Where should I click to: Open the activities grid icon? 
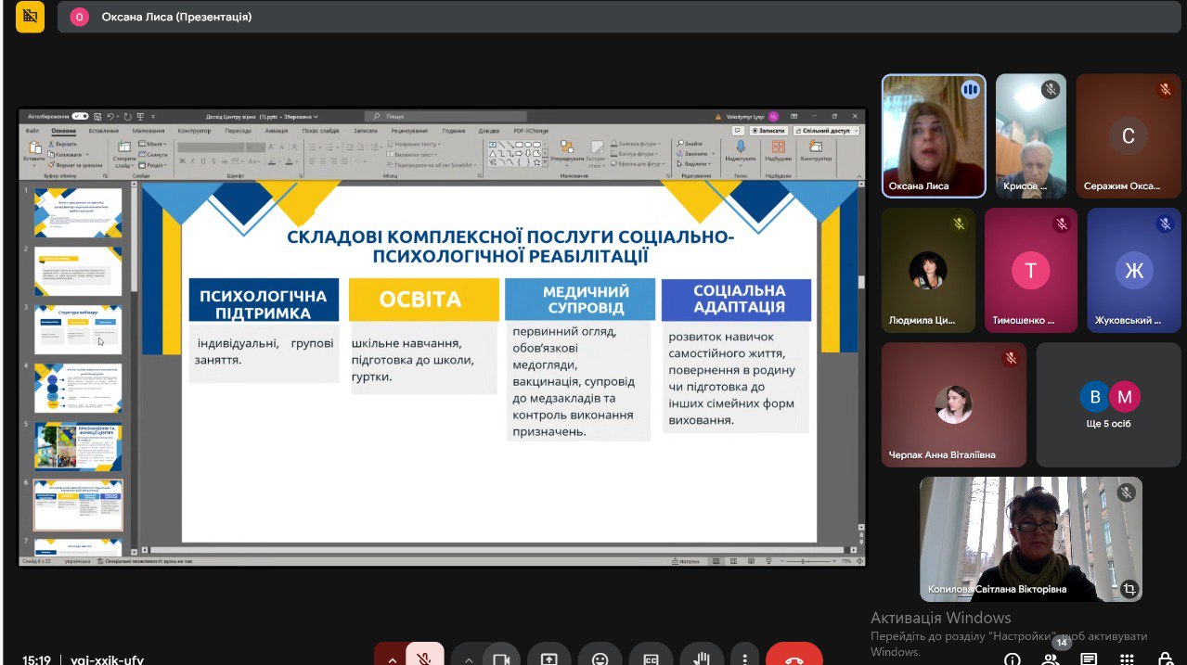1127,659
